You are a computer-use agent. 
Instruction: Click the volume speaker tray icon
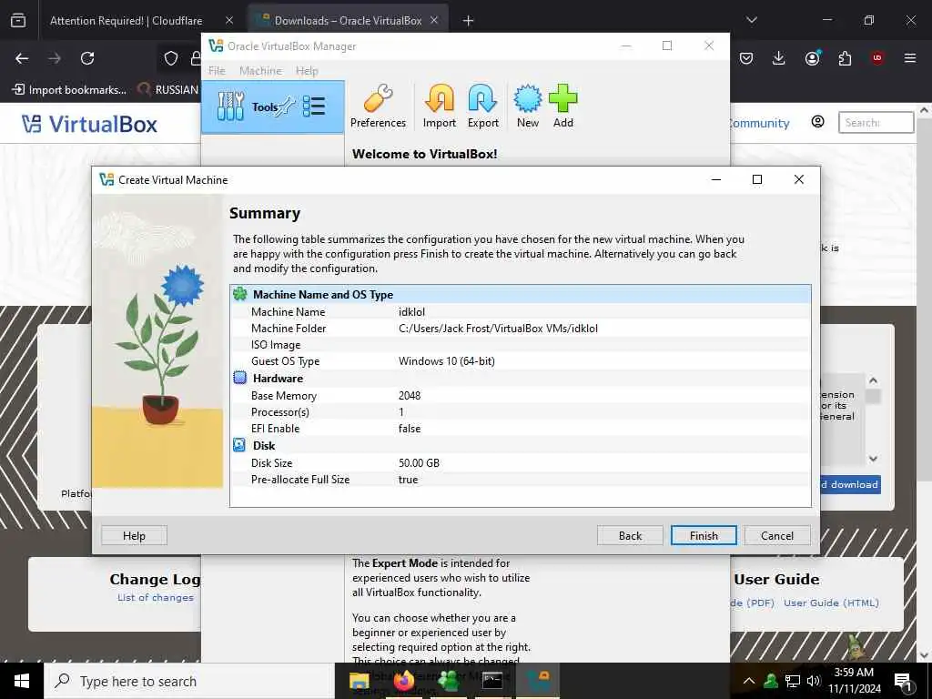click(x=814, y=681)
